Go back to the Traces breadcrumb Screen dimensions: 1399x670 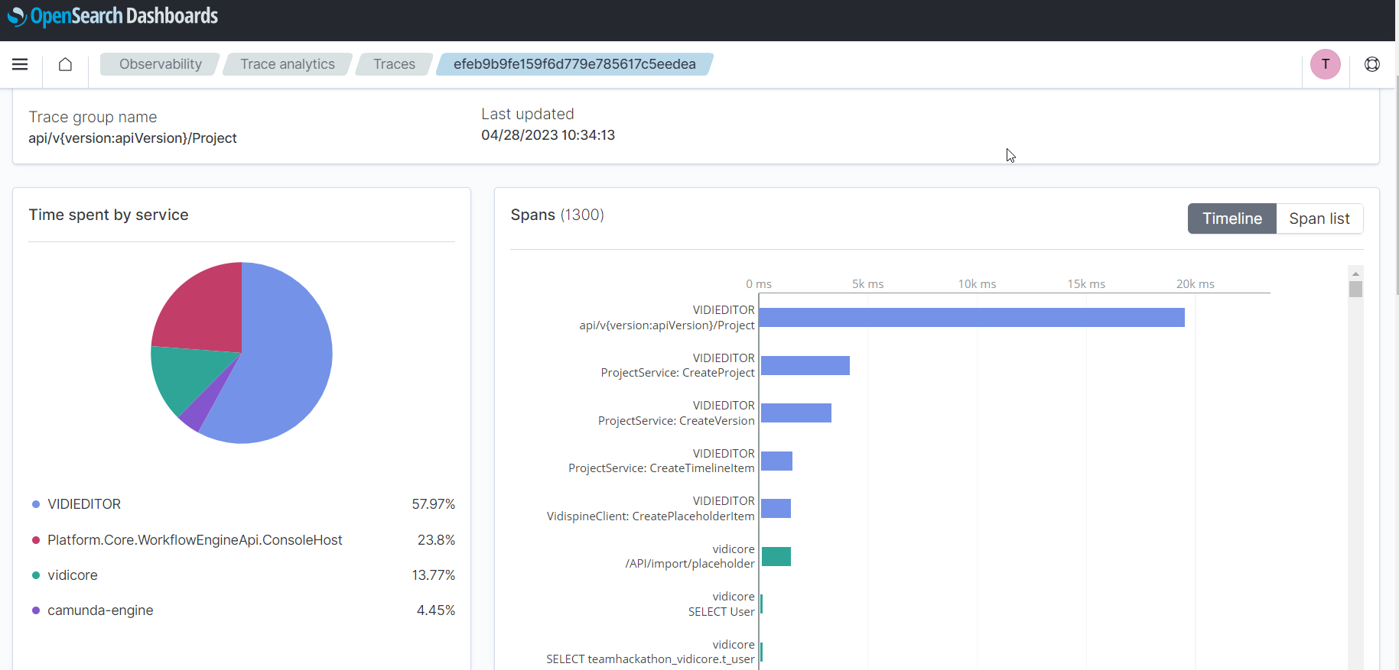(x=394, y=64)
